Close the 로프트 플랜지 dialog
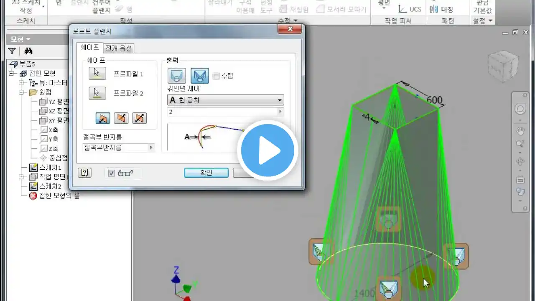The image size is (535, 301). (289, 29)
